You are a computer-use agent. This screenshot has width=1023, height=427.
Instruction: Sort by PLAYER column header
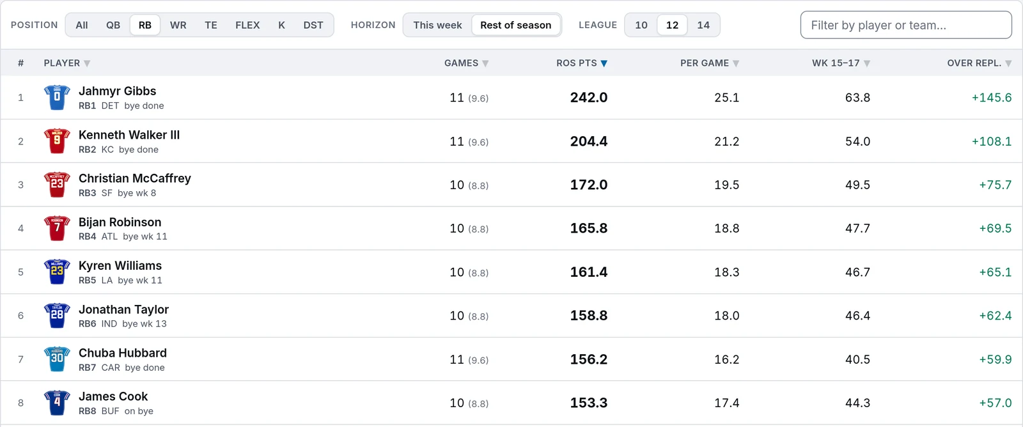coord(67,63)
